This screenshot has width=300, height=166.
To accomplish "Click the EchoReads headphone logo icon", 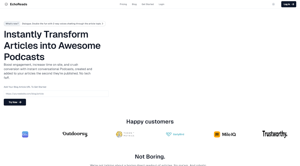I will click(x=6, y=4).
